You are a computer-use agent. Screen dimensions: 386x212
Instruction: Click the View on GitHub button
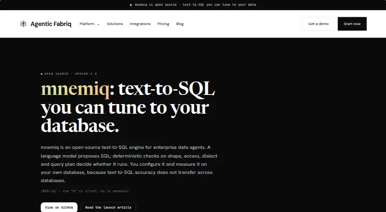59,207
